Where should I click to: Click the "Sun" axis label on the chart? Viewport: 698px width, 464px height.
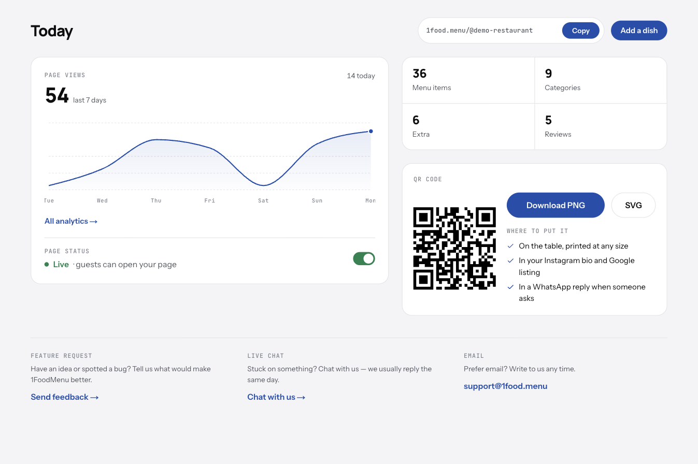pyautogui.click(x=317, y=200)
